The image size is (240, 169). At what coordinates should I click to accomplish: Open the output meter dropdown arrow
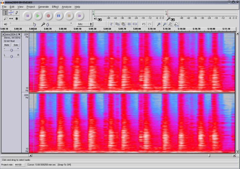pyautogui.click(x=100, y=19)
